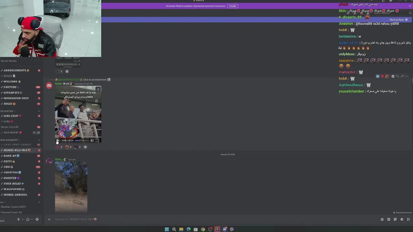413x232 pixels.
Task: Open Google Chrome from the taskbar
Action: [x=203, y=229]
